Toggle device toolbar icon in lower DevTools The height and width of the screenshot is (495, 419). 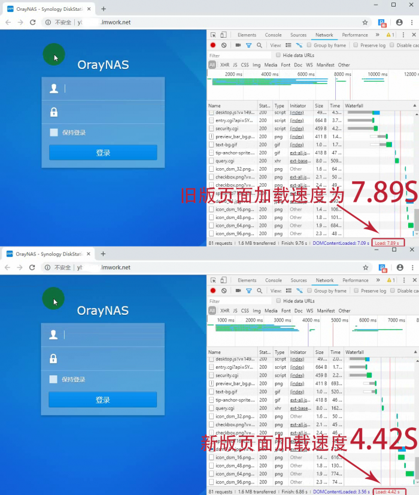point(223,280)
